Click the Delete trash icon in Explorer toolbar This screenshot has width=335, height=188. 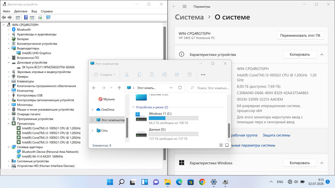(190, 75)
